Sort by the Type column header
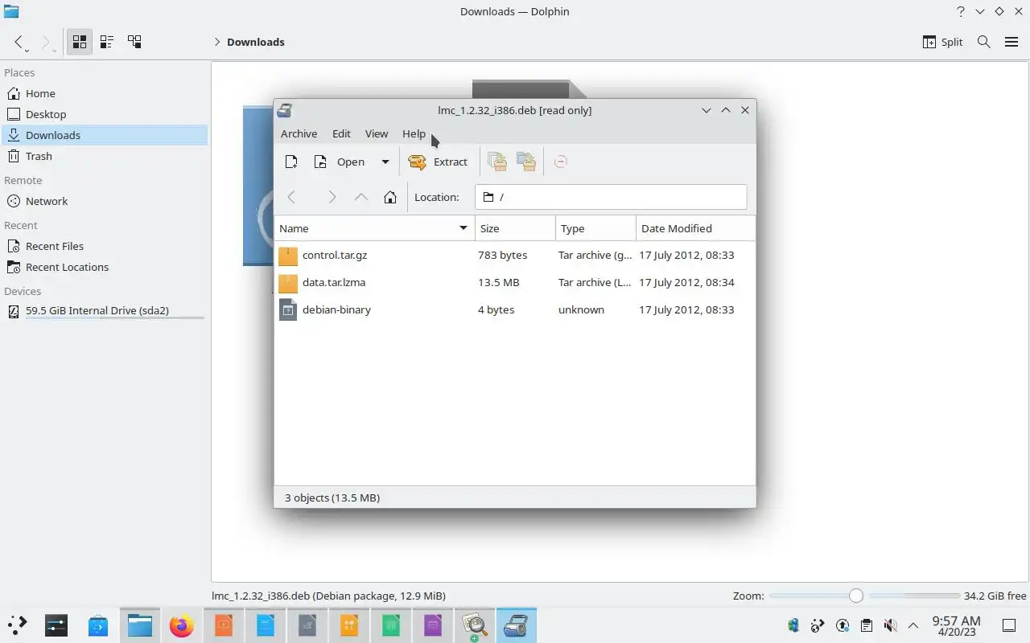Viewport: 1030px width, 643px height. (595, 228)
